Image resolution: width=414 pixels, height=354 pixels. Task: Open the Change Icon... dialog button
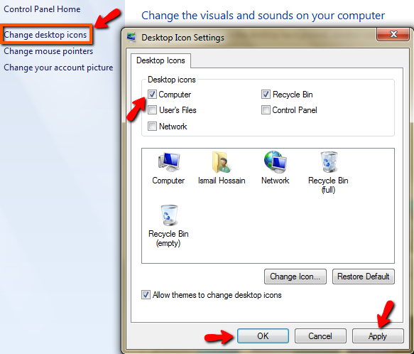coord(295,277)
